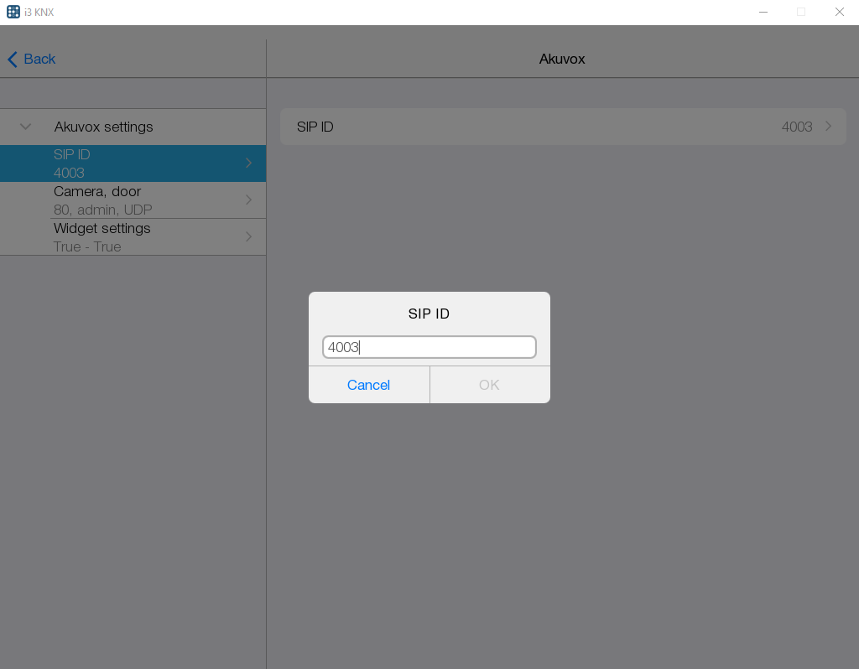Collapse the Akuvox settings section chevron
Viewport: 859px width, 669px height.
[25, 127]
